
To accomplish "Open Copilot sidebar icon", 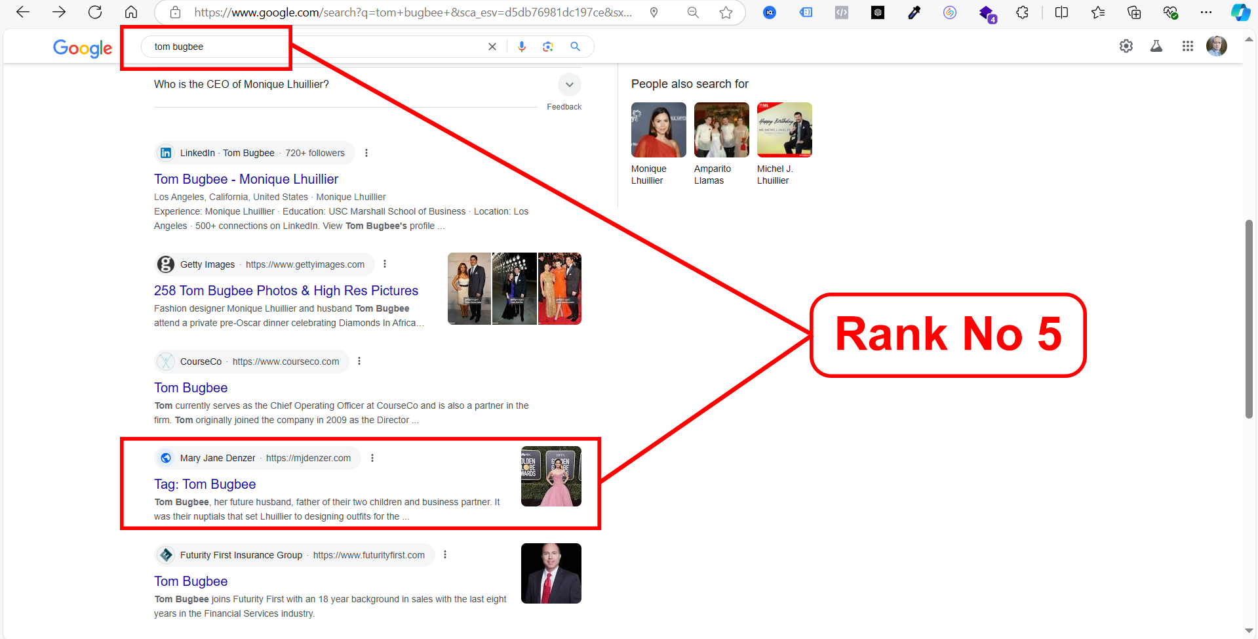I will pyautogui.click(x=1240, y=12).
